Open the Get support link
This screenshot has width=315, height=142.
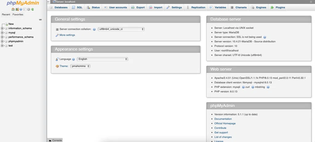tap(221, 133)
